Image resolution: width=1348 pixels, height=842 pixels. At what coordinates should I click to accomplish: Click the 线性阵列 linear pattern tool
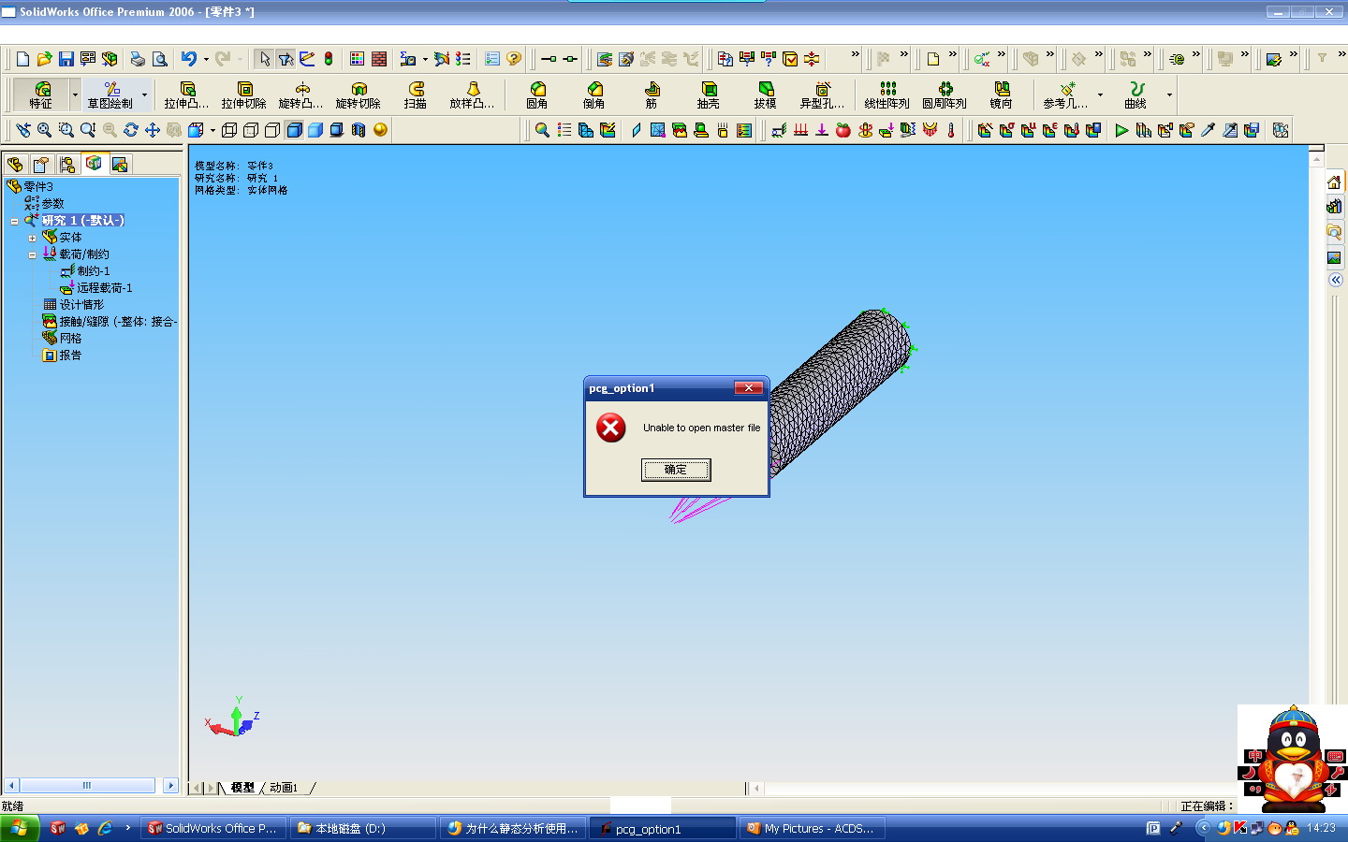click(x=886, y=95)
